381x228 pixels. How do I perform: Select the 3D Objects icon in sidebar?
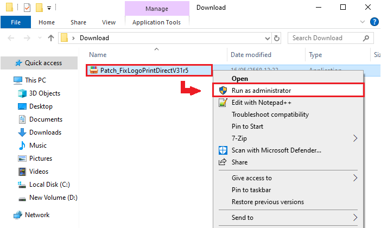click(22, 93)
